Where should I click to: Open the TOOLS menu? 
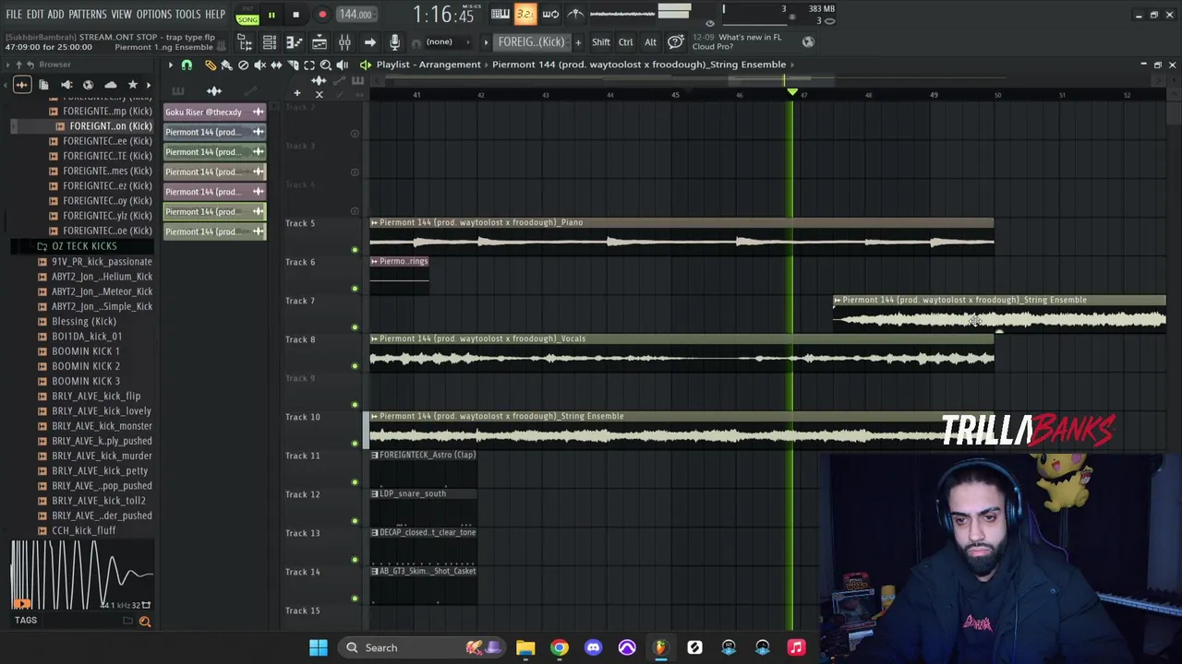click(x=188, y=15)
